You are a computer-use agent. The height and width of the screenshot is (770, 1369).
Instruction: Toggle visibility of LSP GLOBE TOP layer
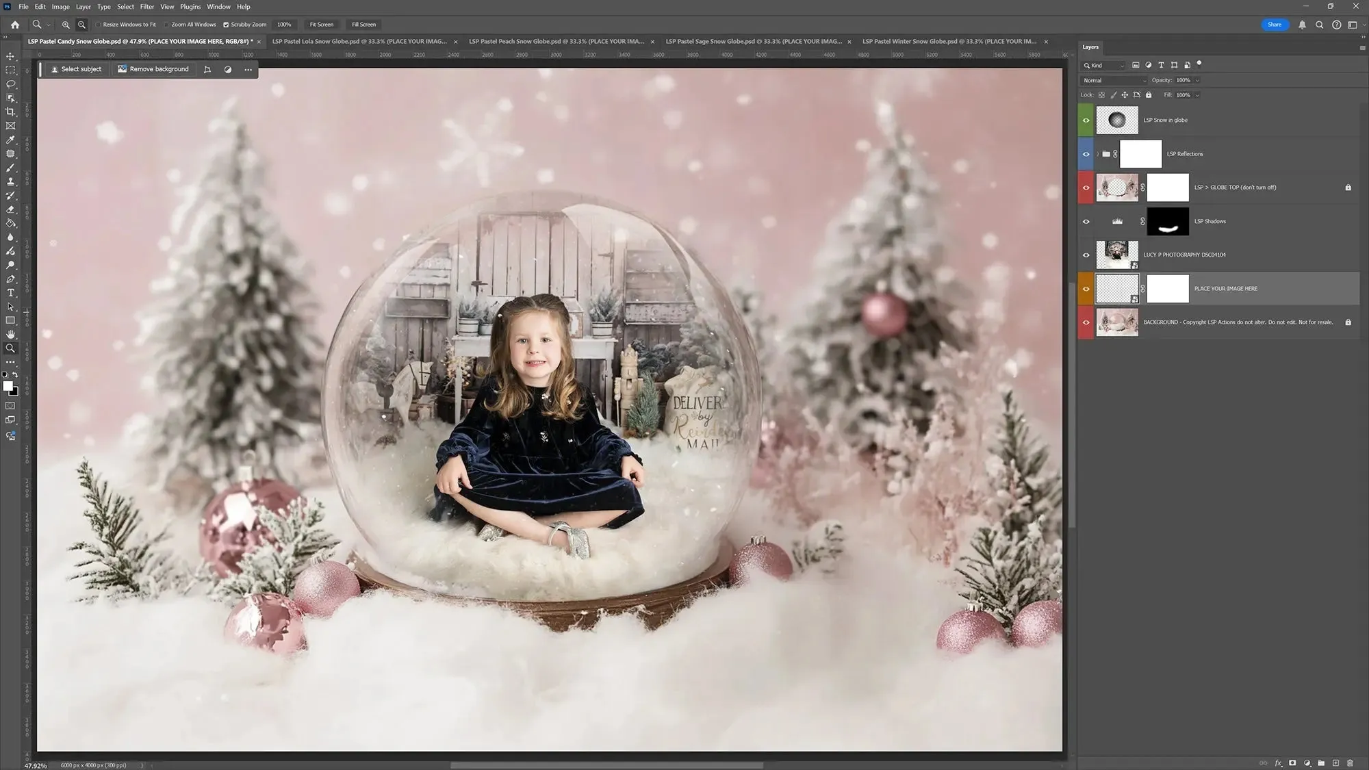(x=1086, y=188)
